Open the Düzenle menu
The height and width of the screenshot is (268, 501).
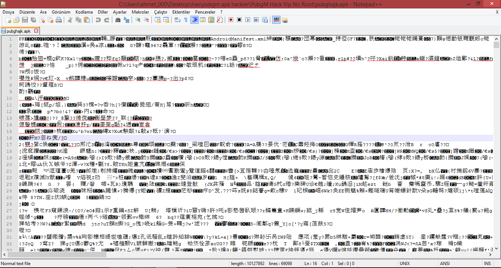point(28,12)
